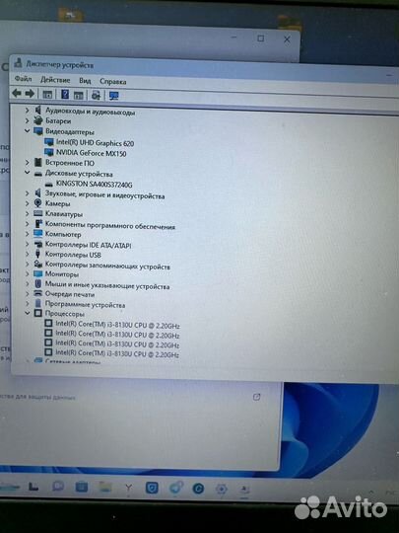
Task: Click the Мыши и иные указывающие устройства icon
Action: (38, 283)
